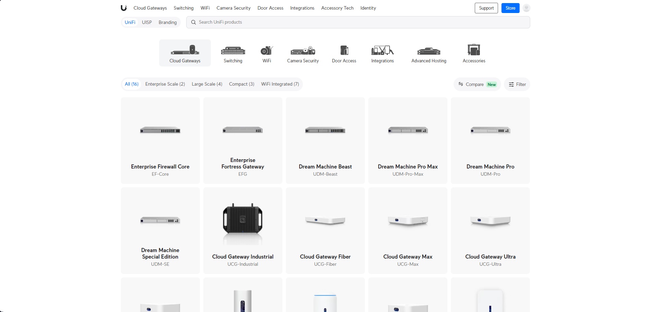Click the Cloud Gateway Fiber title

tap(325, 257)
